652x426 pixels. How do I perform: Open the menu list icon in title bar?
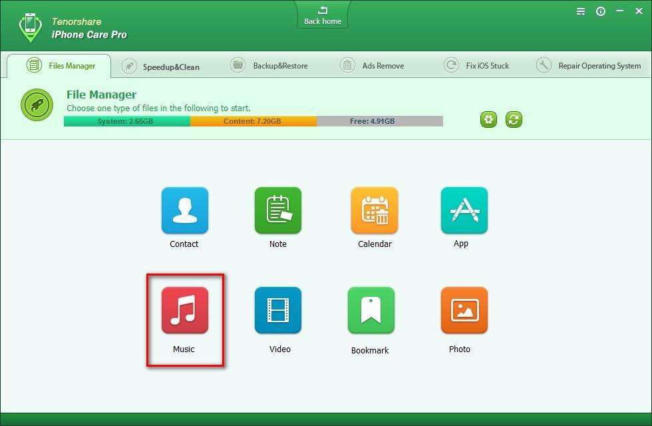(581, 11)
